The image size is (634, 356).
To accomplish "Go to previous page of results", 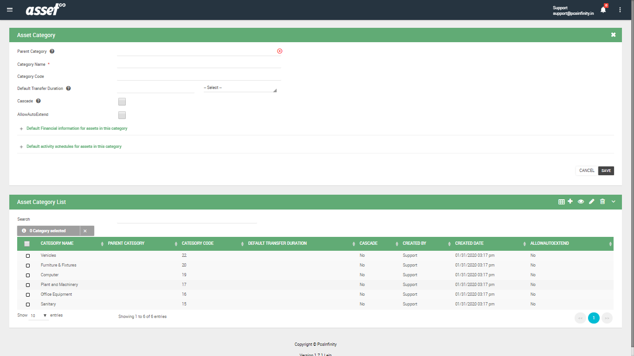I will tap(580, 318).
